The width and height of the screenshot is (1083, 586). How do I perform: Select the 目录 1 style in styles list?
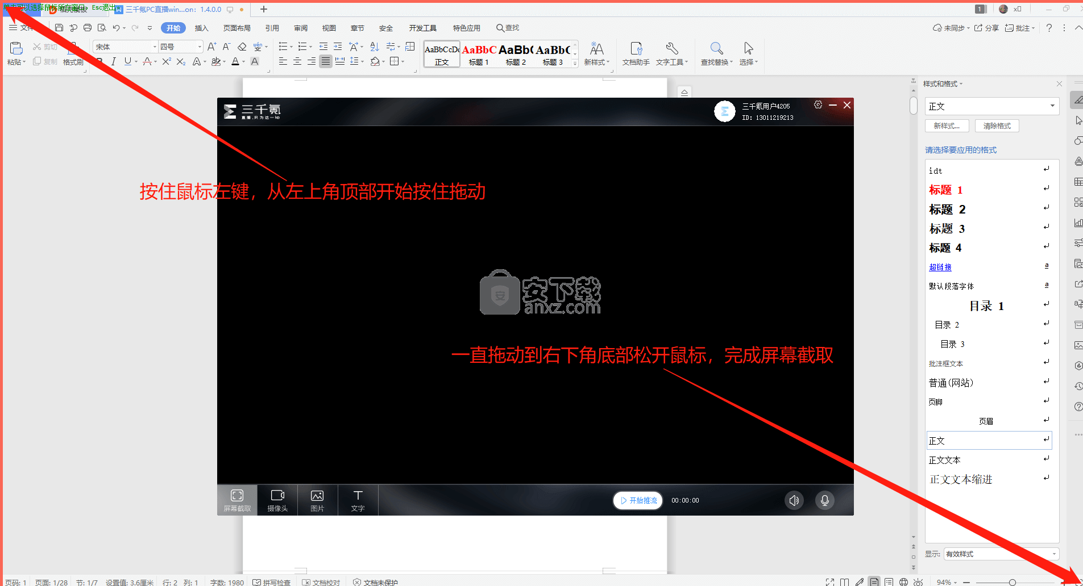(x=986, y=305)
